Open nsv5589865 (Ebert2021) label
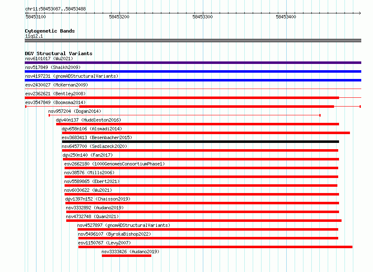This screenshot has height=272, width=373. pyautogui.click(x=92, y=181)
